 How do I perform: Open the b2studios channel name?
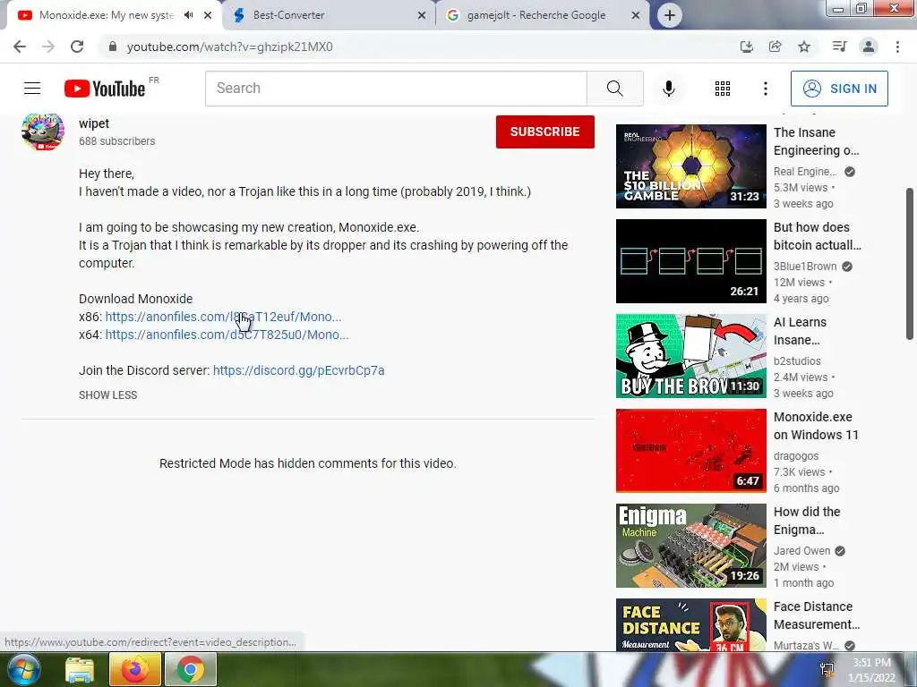[x=797, y=361]
